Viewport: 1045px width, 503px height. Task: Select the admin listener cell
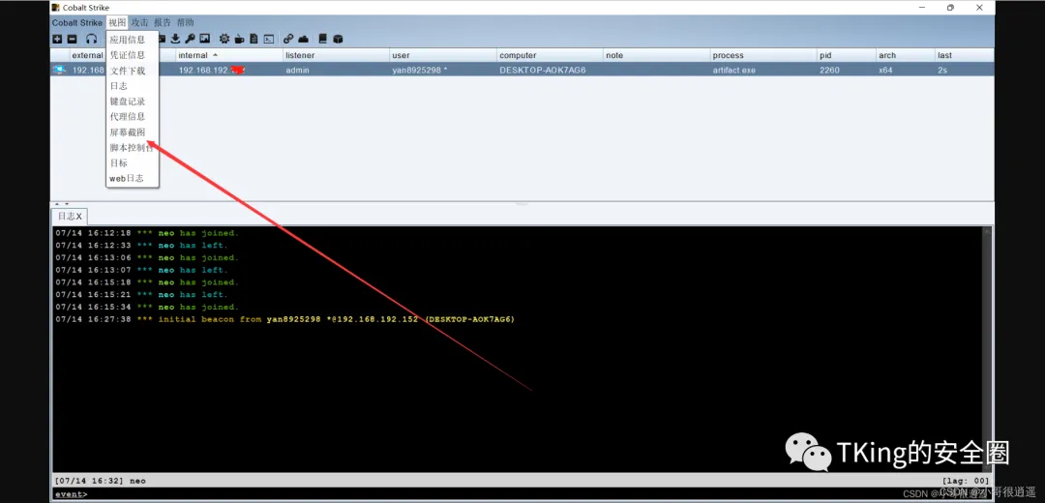(x=337, y=70)
